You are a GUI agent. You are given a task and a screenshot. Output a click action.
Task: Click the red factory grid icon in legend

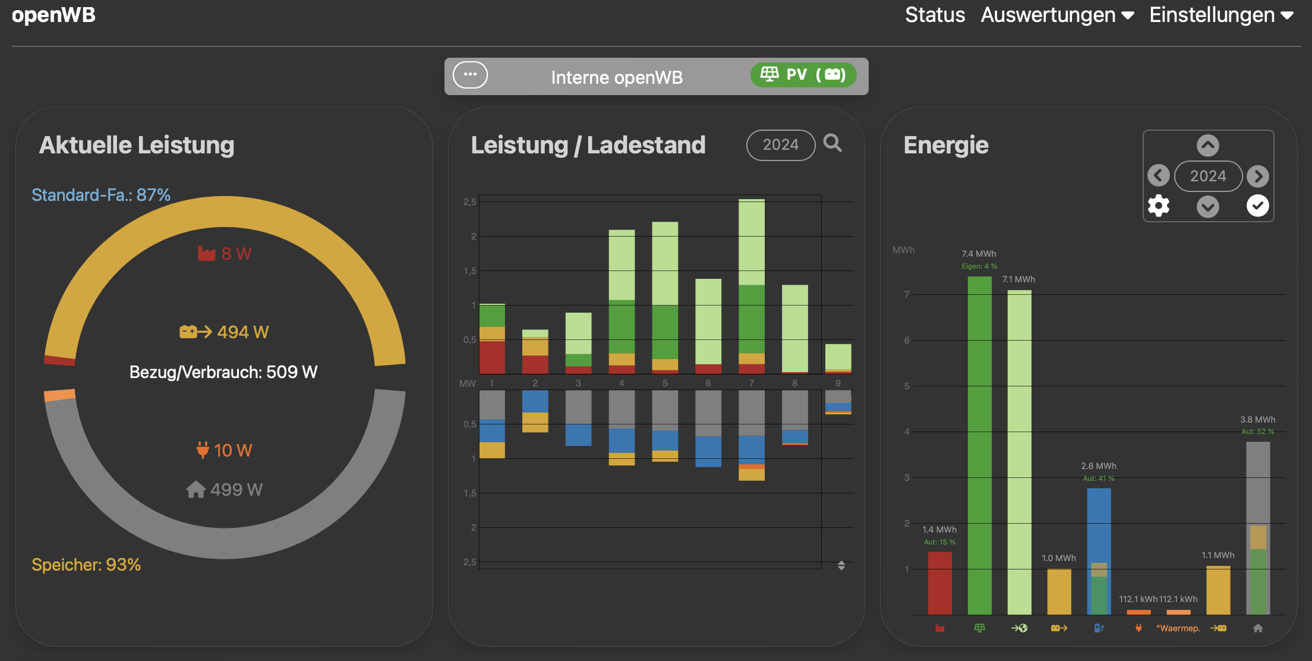939,628
